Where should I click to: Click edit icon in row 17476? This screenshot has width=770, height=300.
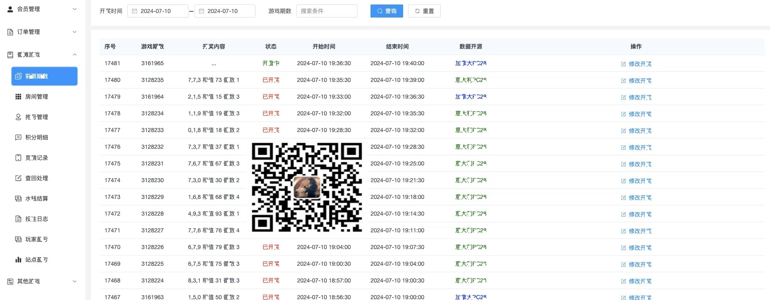[624, 148]
